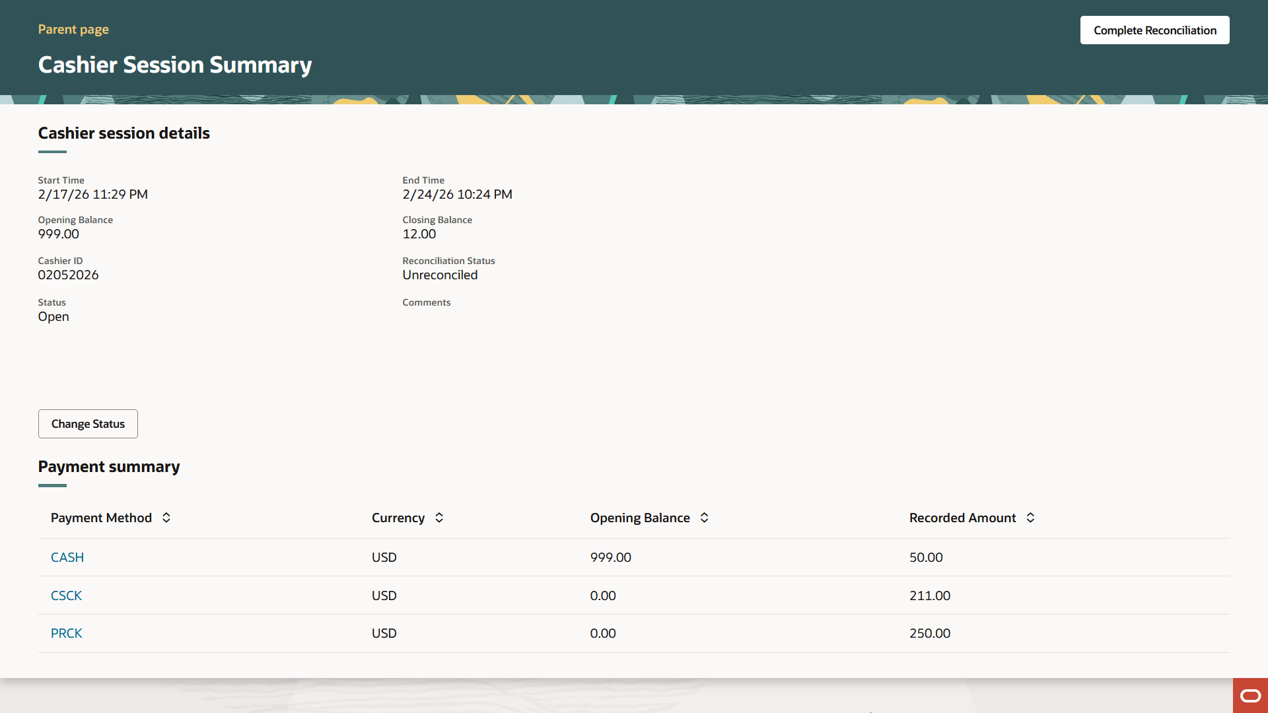1268x713 pixels.
Task: Sort by Opening Balance
Action: click(704, 518)
